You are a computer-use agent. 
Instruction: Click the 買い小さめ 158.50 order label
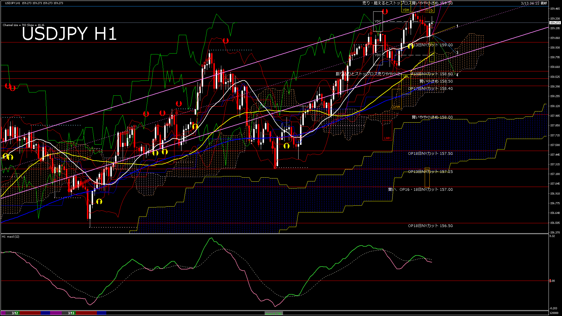(436, 81)
